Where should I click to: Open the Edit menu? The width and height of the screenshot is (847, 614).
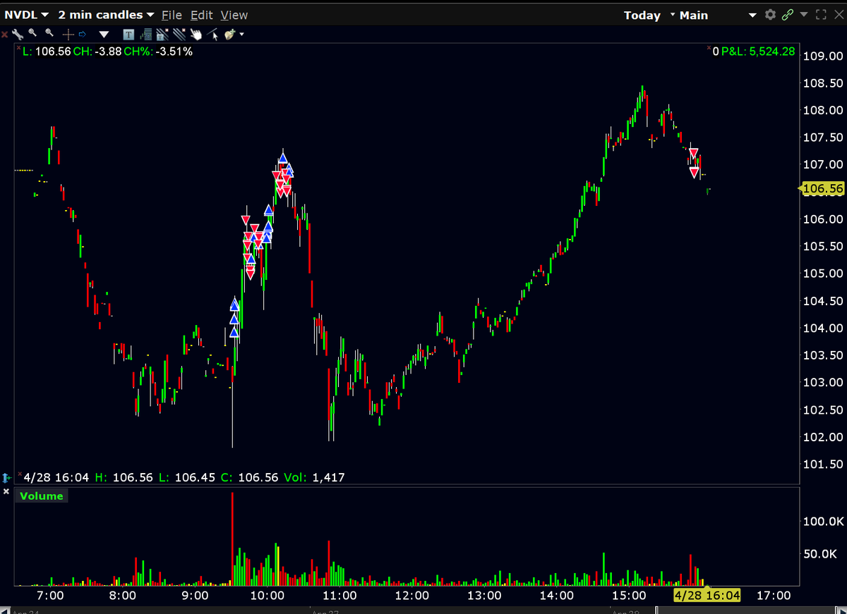(202, 14)
